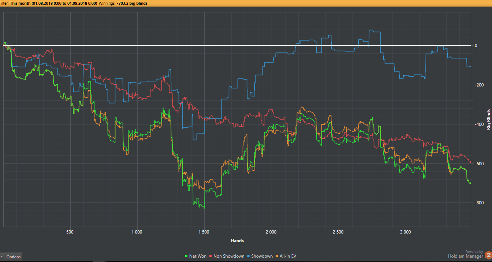Click the '2 500' x-axis label

[x=338, y=232]
